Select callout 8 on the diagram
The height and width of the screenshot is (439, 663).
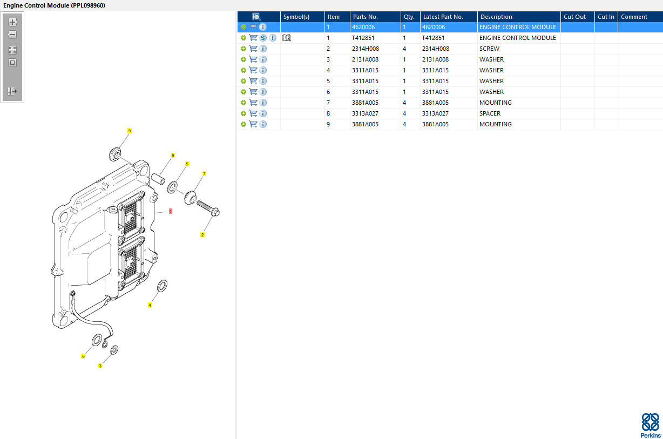coord(173,156)
